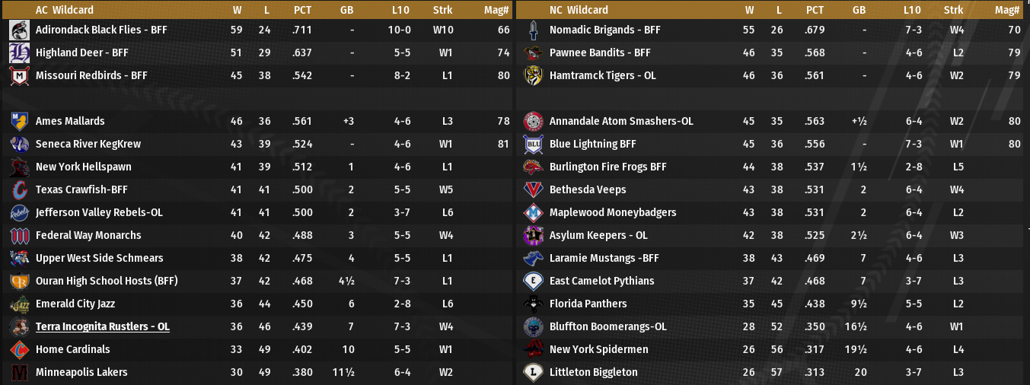
Task: Click the Missouri Redbirds logo icon
Action: tap(19, 76)
